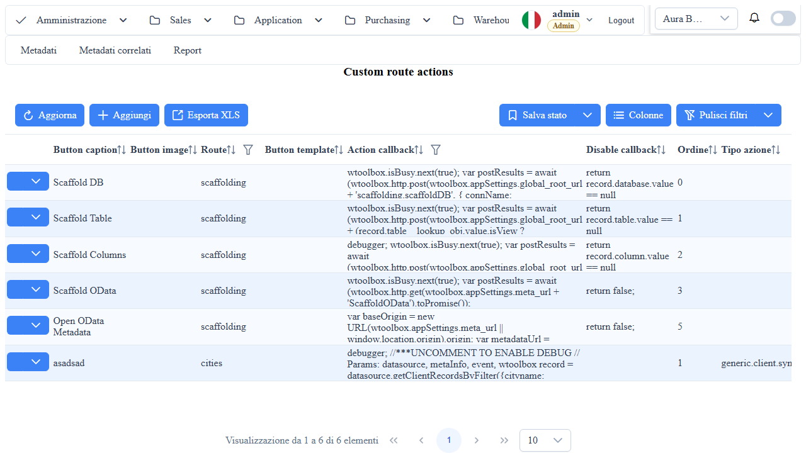Click the Salva stato button
This screenshot has height=458, width=806.
tap(538, 115)
